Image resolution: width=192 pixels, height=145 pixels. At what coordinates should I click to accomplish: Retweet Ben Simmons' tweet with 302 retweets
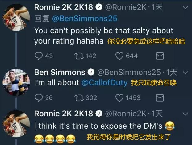(x=79, y=98)
